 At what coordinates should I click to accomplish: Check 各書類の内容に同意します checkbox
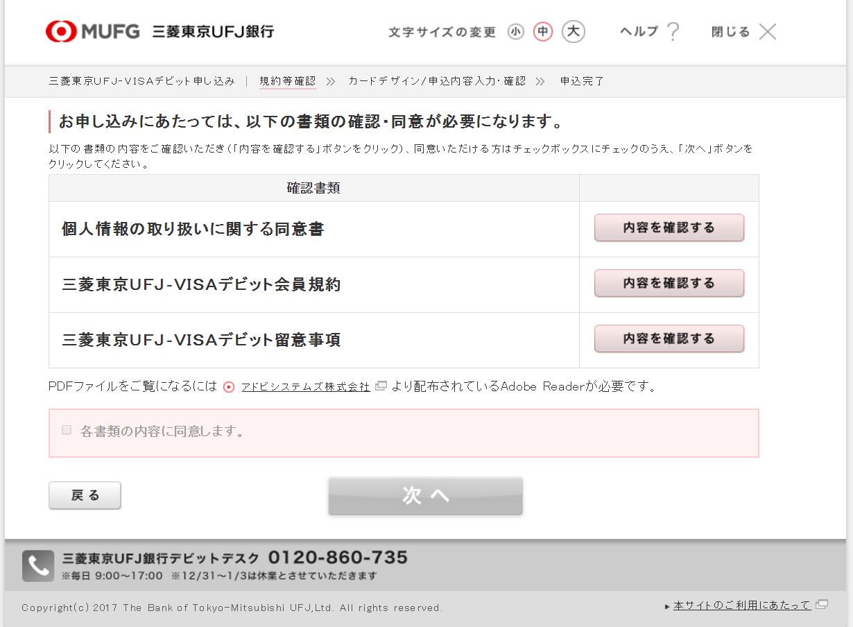(67, 430)
